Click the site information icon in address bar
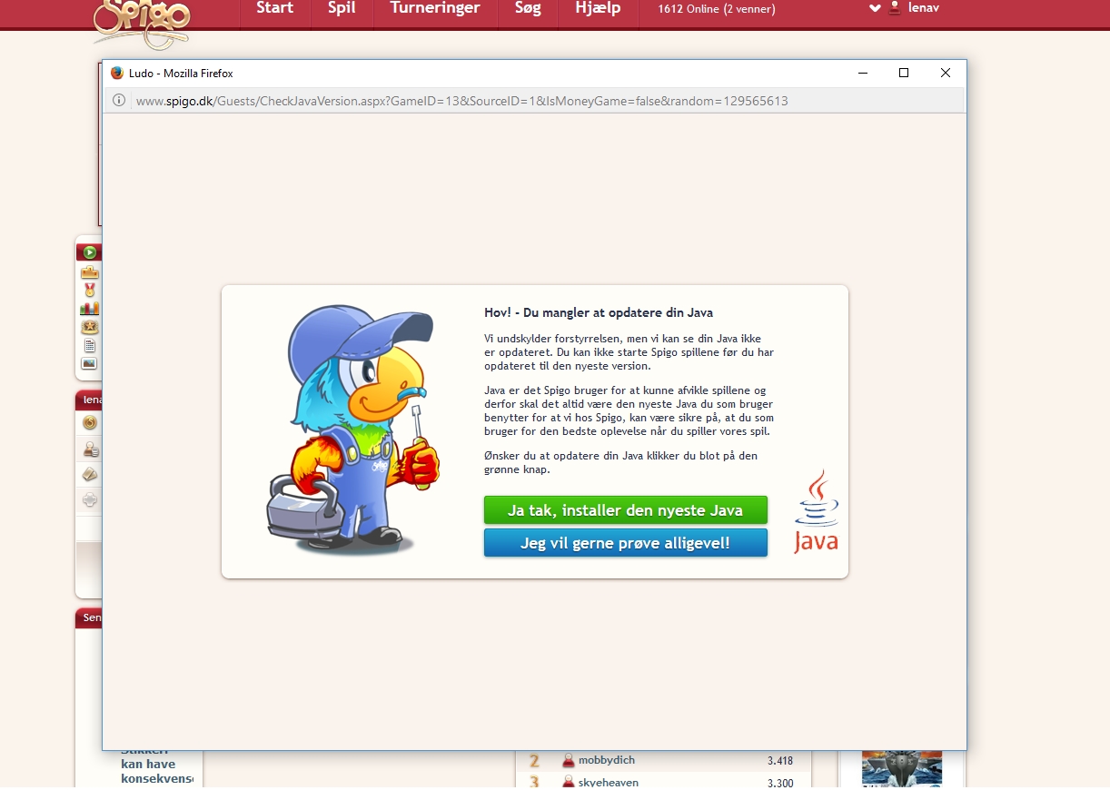 pyautogui.click(x=118, y=101)
